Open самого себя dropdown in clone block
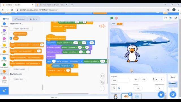 coord(69,26)
